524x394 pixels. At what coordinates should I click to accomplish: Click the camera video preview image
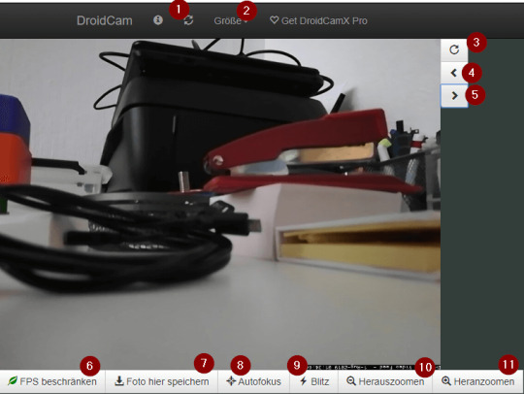[220, 204]
